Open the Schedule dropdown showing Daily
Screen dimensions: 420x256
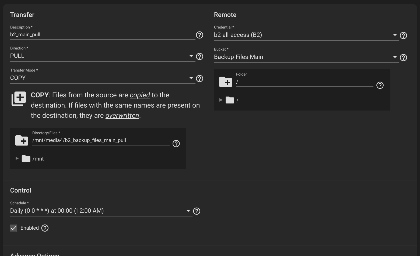pos(101,211)
